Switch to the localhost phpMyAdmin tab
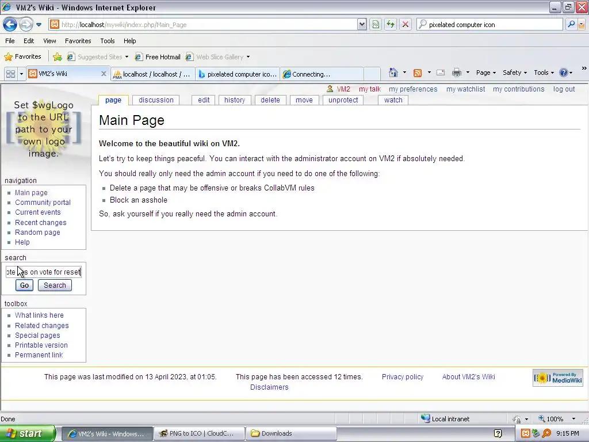The image size is (589, 442). 153,74
